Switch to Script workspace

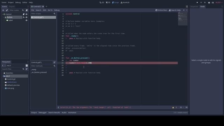[115, 2]
